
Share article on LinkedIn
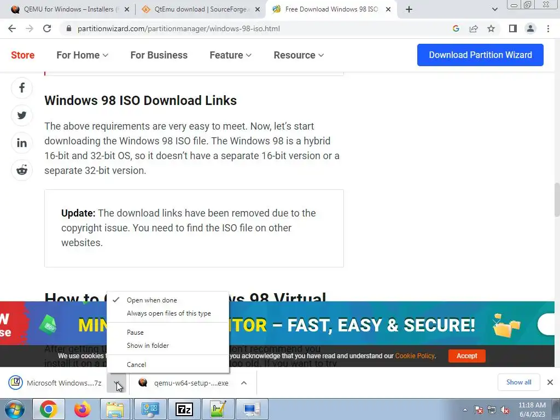pyautogui.click(x=22, y=143)
